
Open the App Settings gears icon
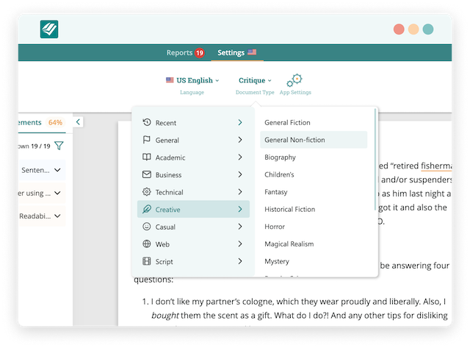(294, 80)
